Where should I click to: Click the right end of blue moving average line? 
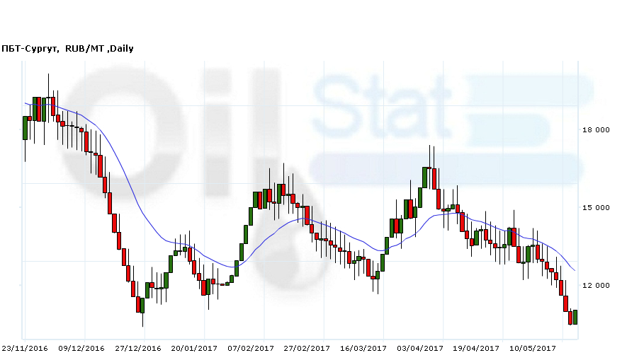point(574,271)
